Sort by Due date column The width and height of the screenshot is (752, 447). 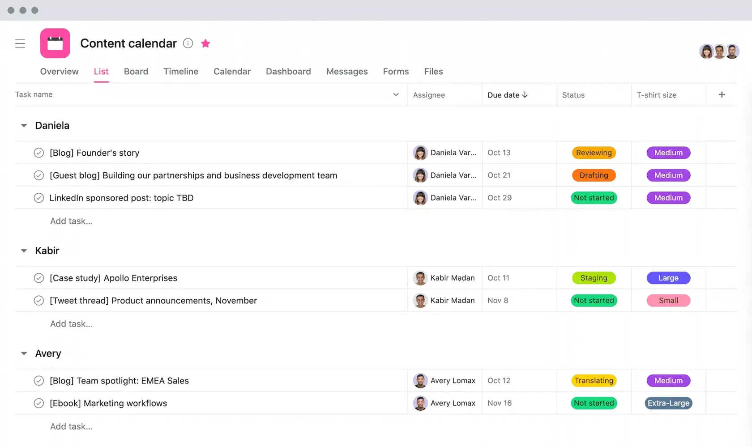507,95
